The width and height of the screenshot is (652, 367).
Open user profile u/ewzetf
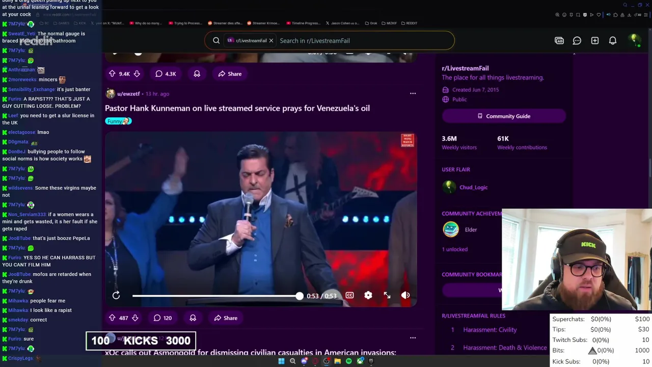click(128, 94)
